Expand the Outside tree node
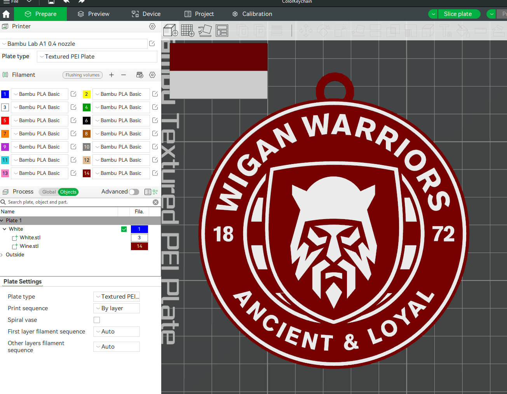 tap(2, 255)
